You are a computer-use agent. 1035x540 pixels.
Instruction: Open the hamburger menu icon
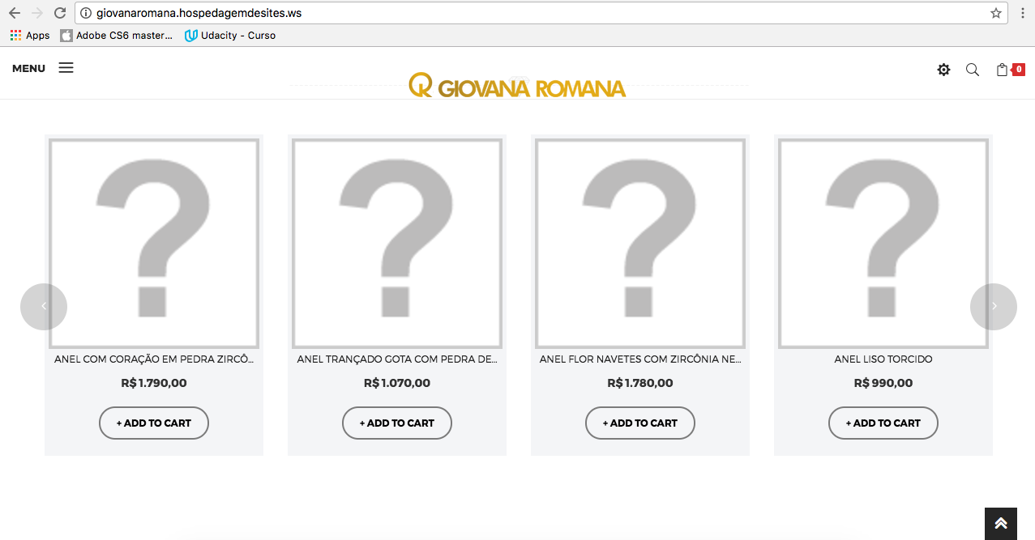(x=66, y=68)
